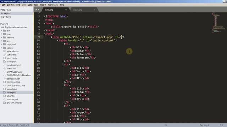Go to next tab with right arrow
The width and height of the screenshot is (227, 127).
(x=38, y=10)
